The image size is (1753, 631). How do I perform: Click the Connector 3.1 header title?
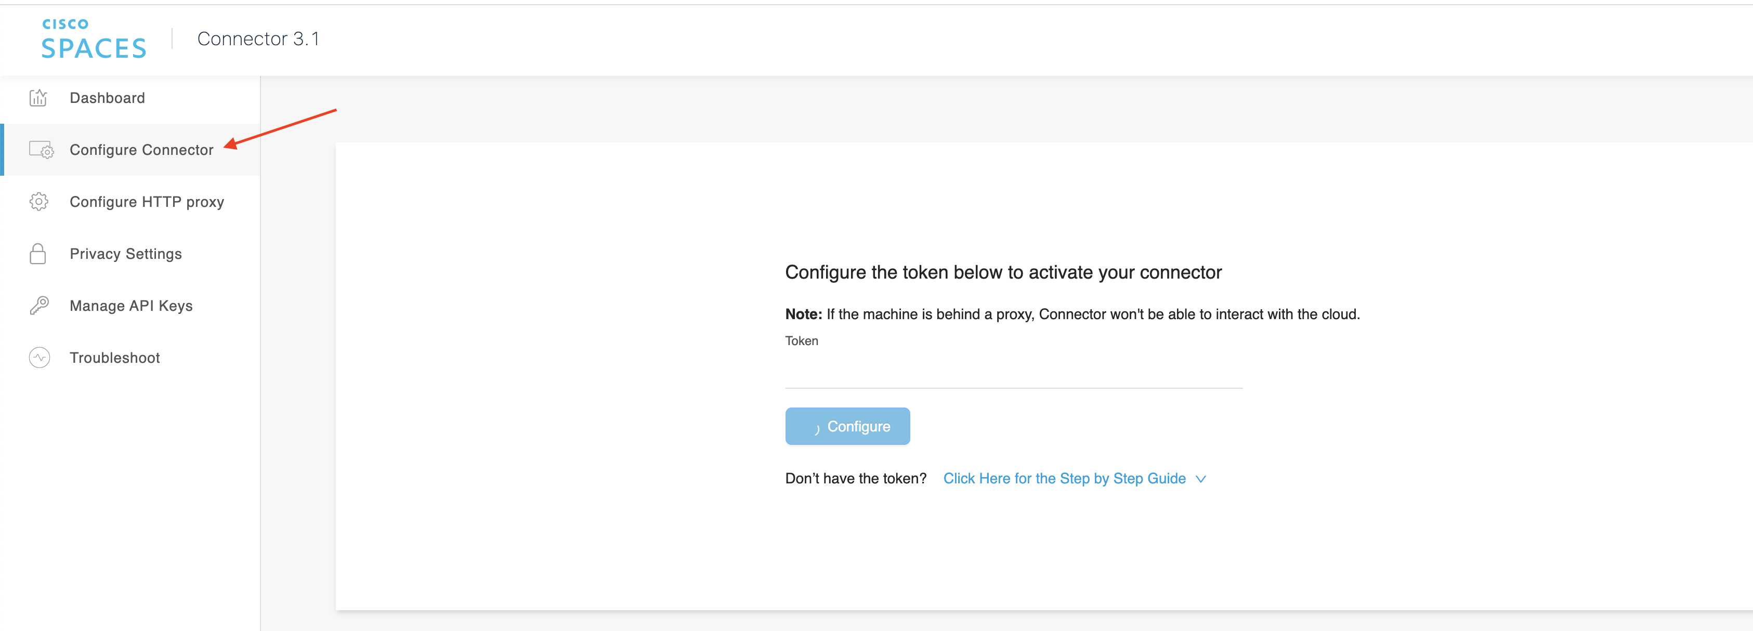(258, 39)
